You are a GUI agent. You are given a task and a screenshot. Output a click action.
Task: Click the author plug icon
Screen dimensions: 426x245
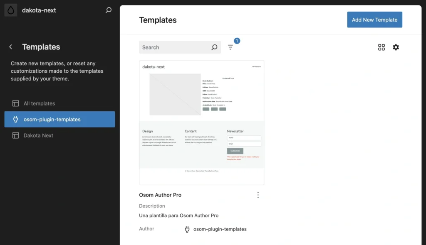click(x=187, y=229)
